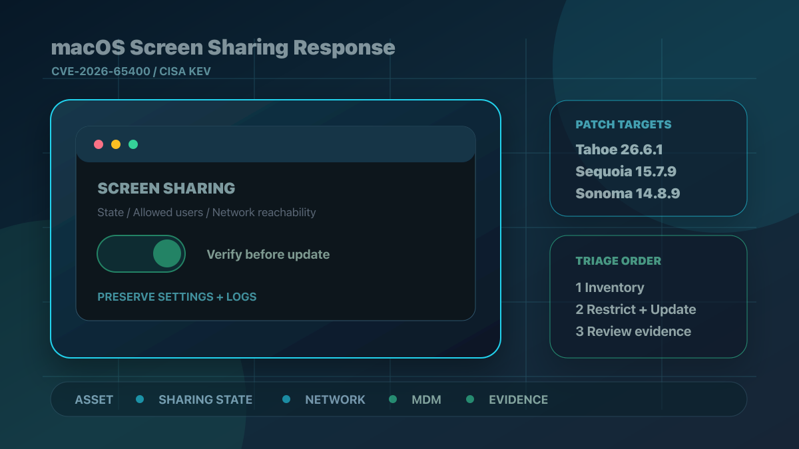Click MDM in the bottom bar

pos(426,400)
